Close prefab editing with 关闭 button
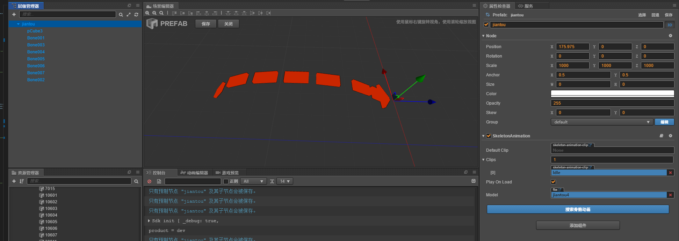The width and height of the screenshot is (679, 241). point(229,24)
